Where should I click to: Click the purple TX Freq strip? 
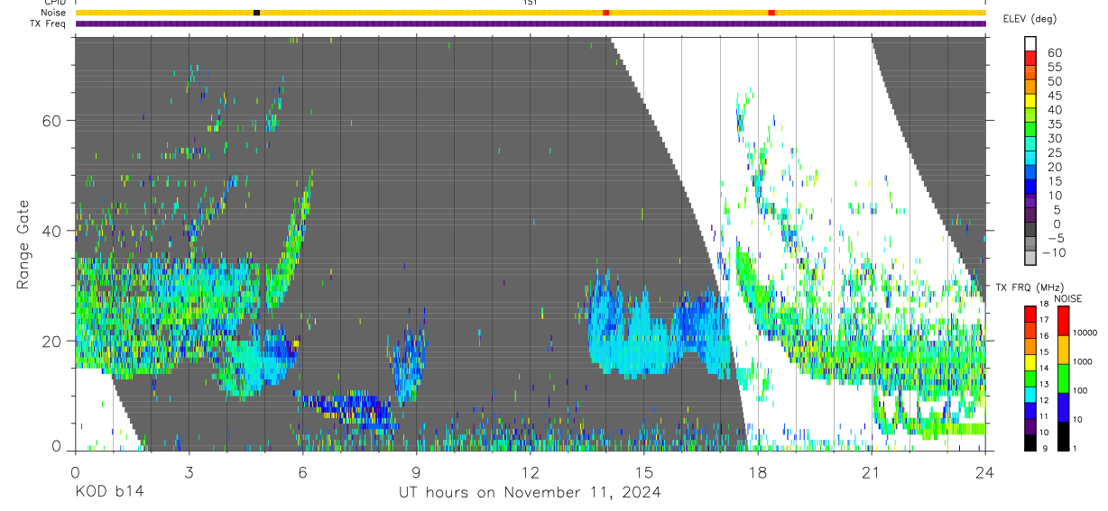531,23
